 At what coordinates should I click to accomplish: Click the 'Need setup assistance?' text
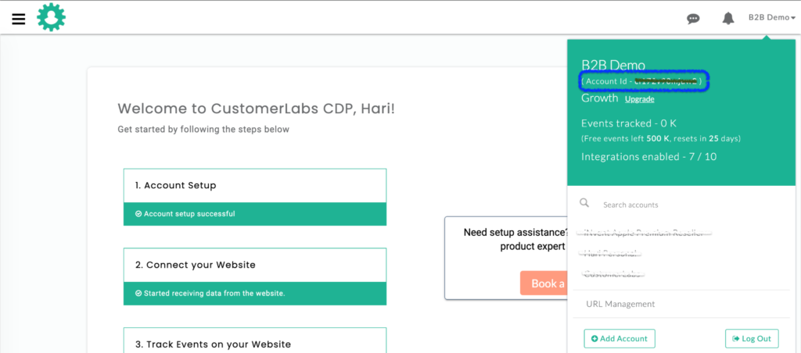click(515, 233)
